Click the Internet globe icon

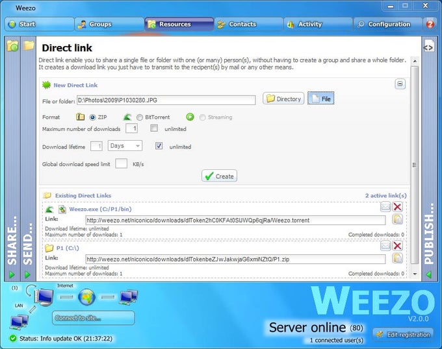click(x=86, y=297)
